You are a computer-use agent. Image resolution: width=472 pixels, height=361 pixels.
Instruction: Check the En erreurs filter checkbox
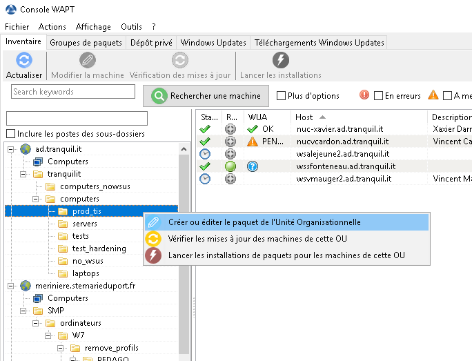pos(378,96)
